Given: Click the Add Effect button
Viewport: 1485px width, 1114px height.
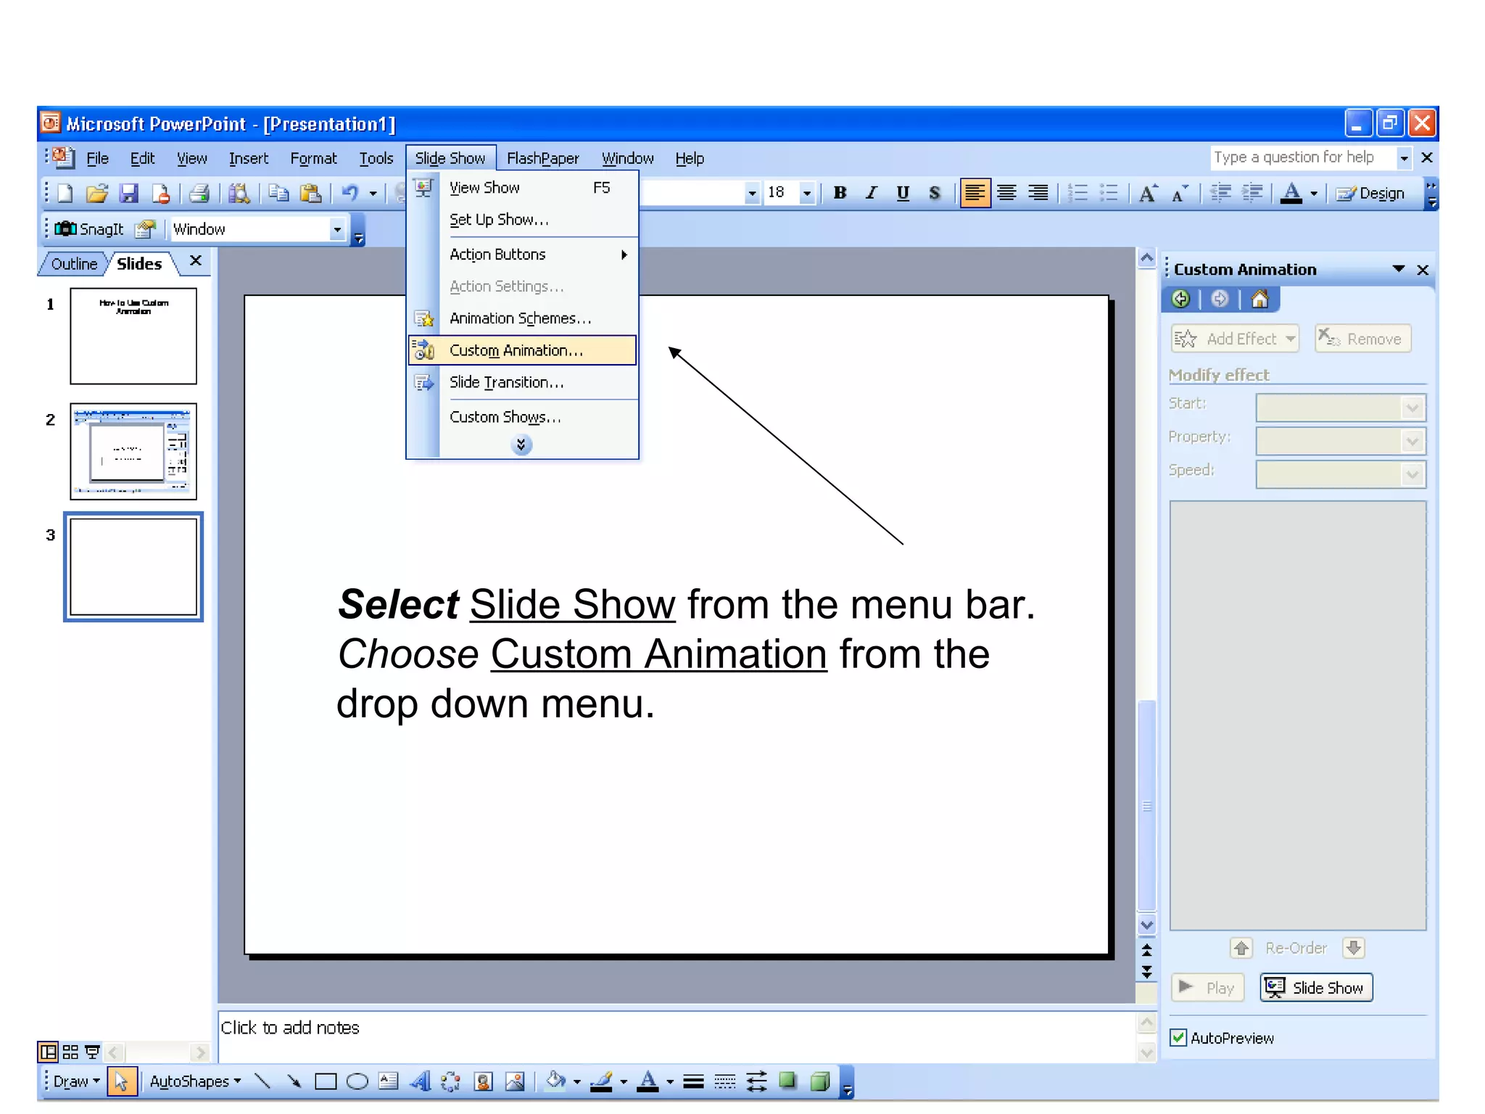Looking at the screenshot, I should coord(1235,339).
